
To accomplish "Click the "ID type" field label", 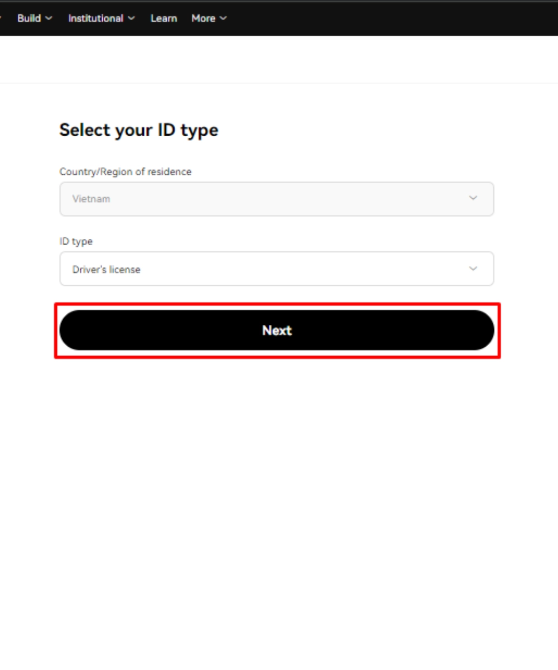I will (76, 242).
